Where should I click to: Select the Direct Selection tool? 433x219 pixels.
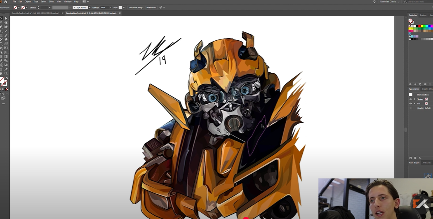(6, 18)
